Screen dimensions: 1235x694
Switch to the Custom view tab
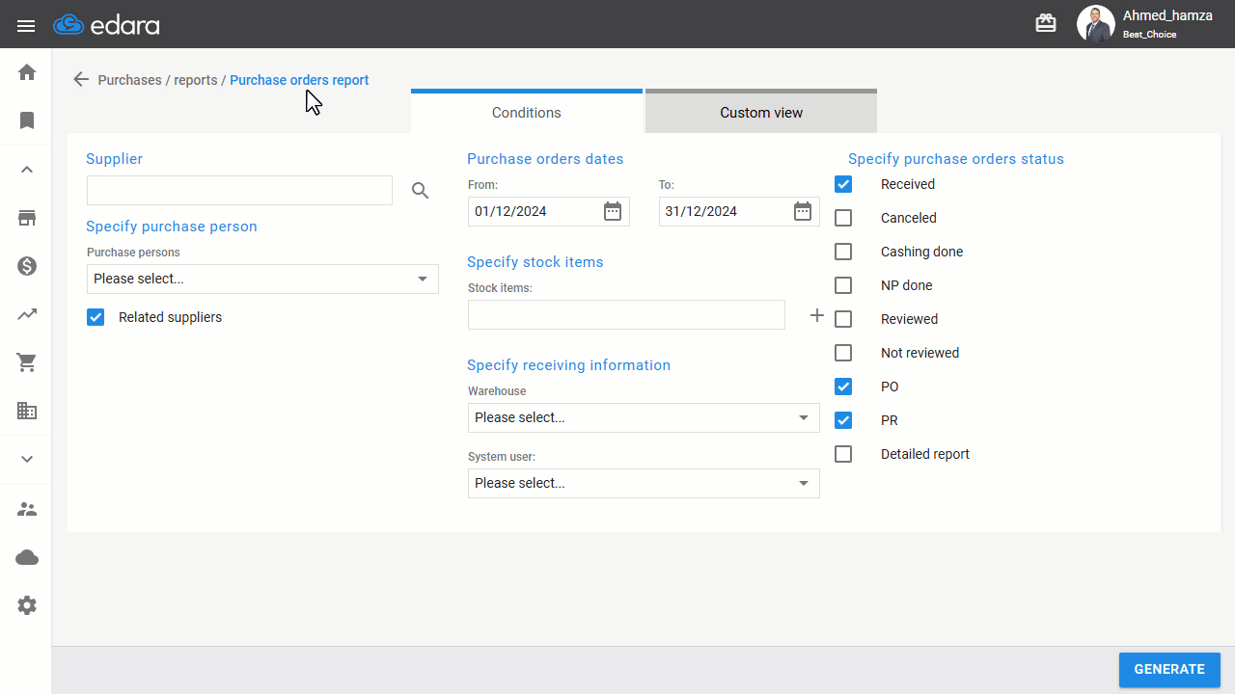coord(761,111)
